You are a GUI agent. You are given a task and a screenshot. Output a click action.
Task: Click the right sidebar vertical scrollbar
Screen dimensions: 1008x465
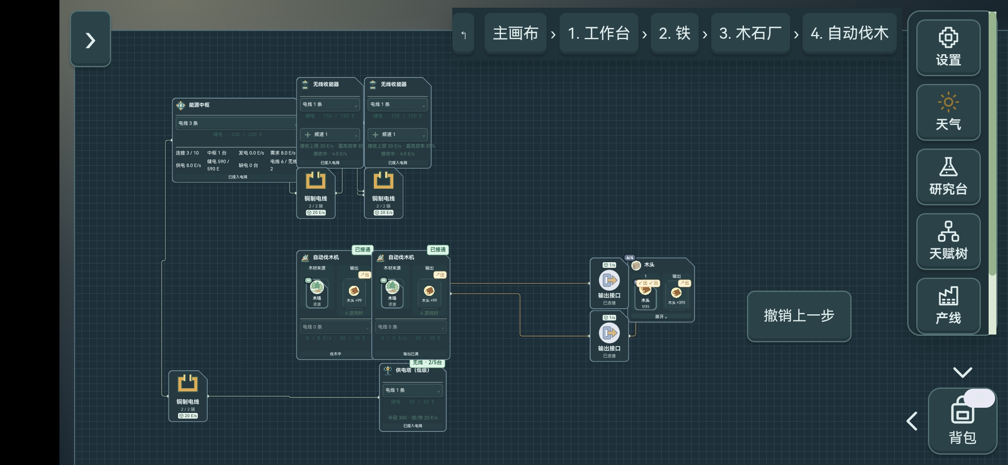[x=992, y=172]
